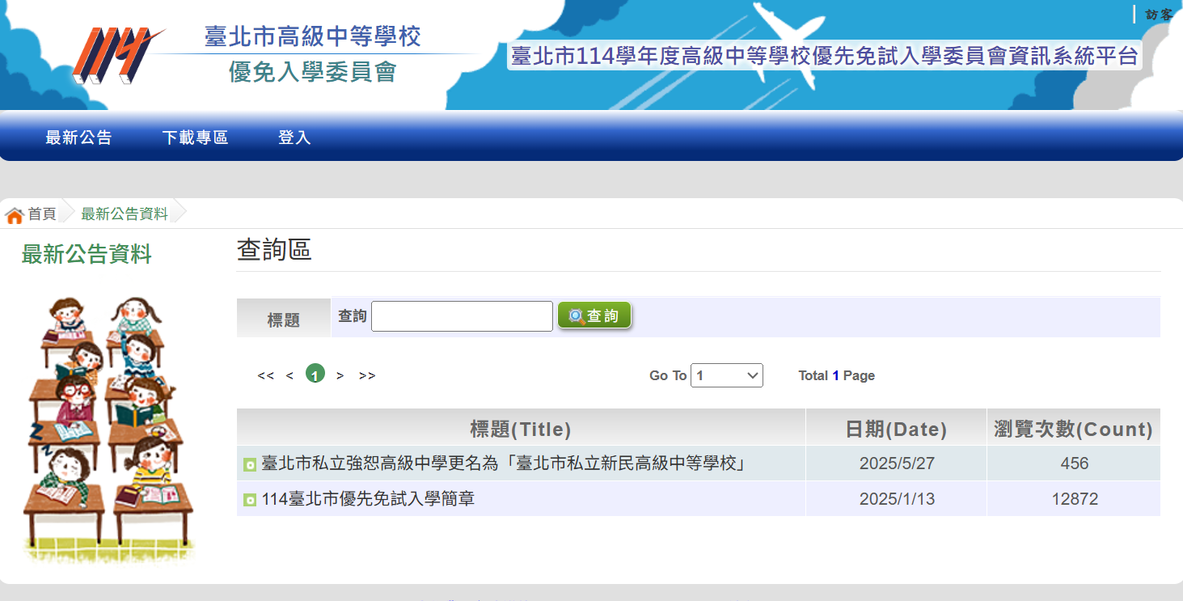This screenshot has width=1183, height=601.
Task: Select page 1 green circle indicator
Action: point(315,375)
